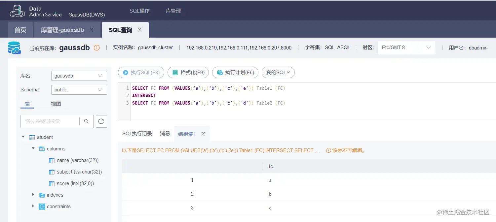The width and height of the screenshot is (496, 222).
Task: Open the SQL执行记录 tab
Action: point(137,134)
